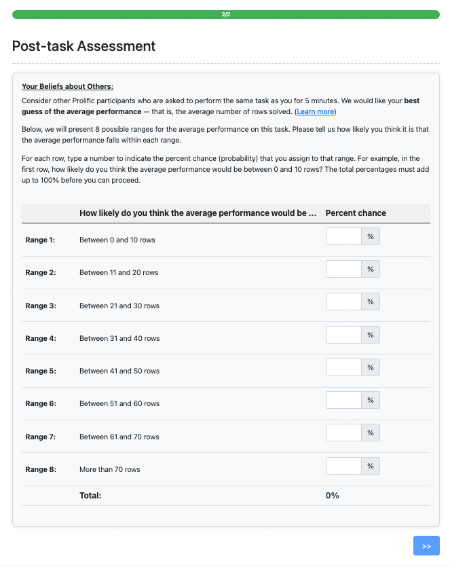Focus the Range 5 percent chance field
Viewport: 450px width, 567px height.
(343, 367)
